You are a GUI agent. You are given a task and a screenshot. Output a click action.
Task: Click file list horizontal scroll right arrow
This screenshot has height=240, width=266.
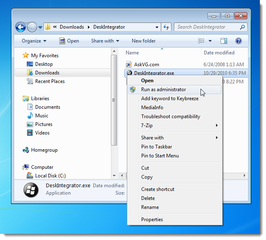pyautogui.click(x=244, y=175)
